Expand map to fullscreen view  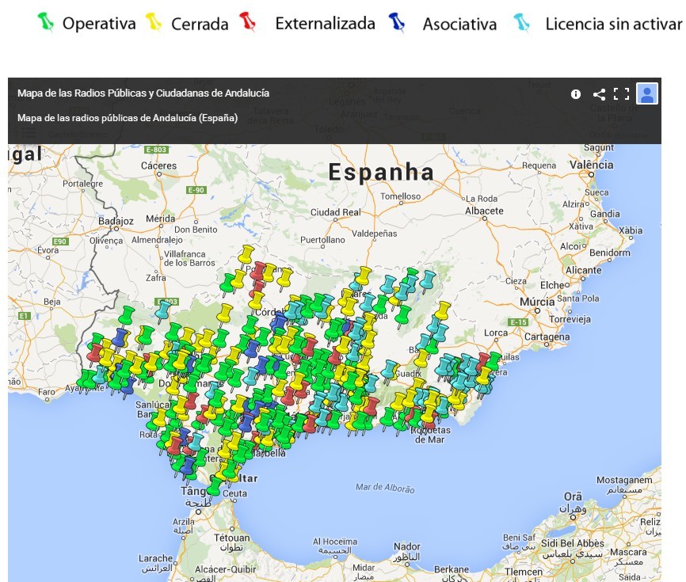click(x=621, y=94)
